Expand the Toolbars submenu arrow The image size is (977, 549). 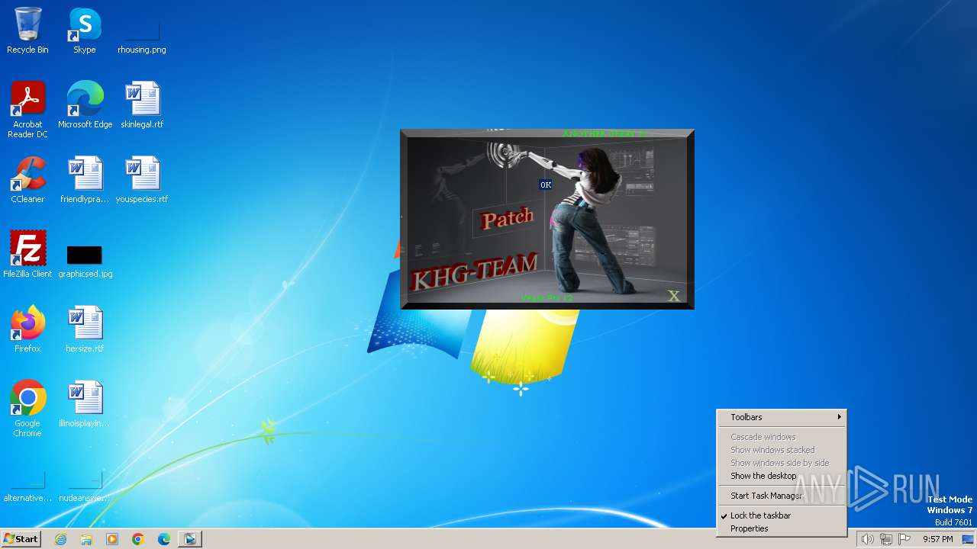pos(839,417)
